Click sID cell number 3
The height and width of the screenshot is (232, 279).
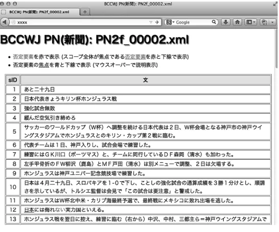pyautogui.click(x=13, y=108)
